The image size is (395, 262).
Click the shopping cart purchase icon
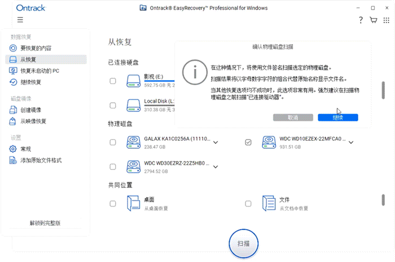click(x=374, y=20)
